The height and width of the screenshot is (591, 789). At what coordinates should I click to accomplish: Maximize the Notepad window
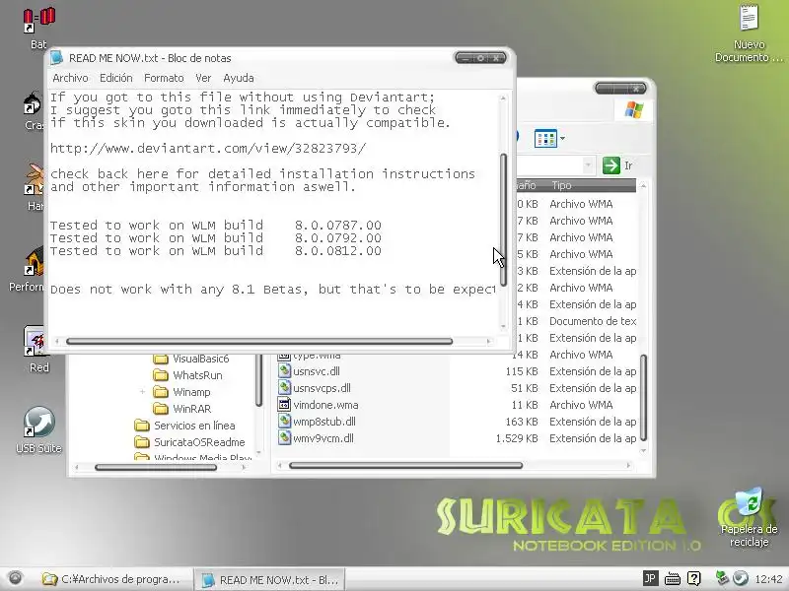(480, 58)
